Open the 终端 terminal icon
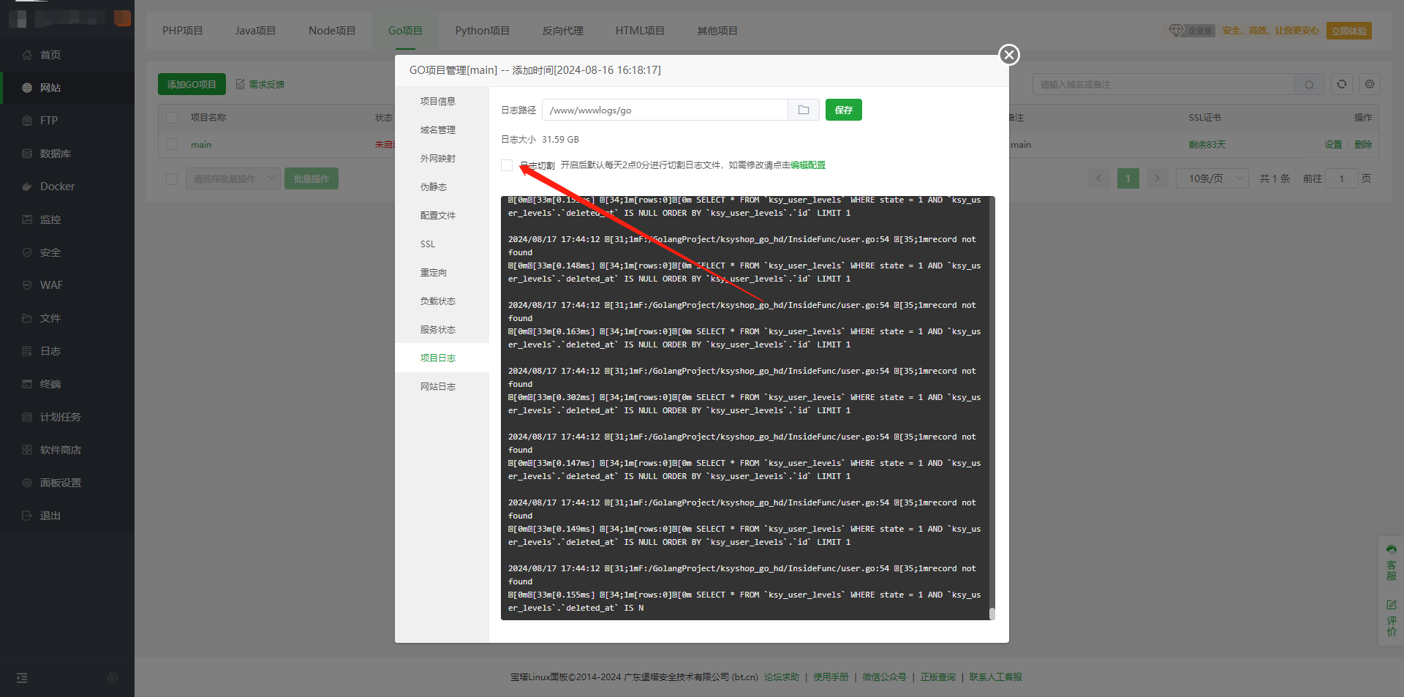Screen dimensions: 1404x697 (27, 384)
